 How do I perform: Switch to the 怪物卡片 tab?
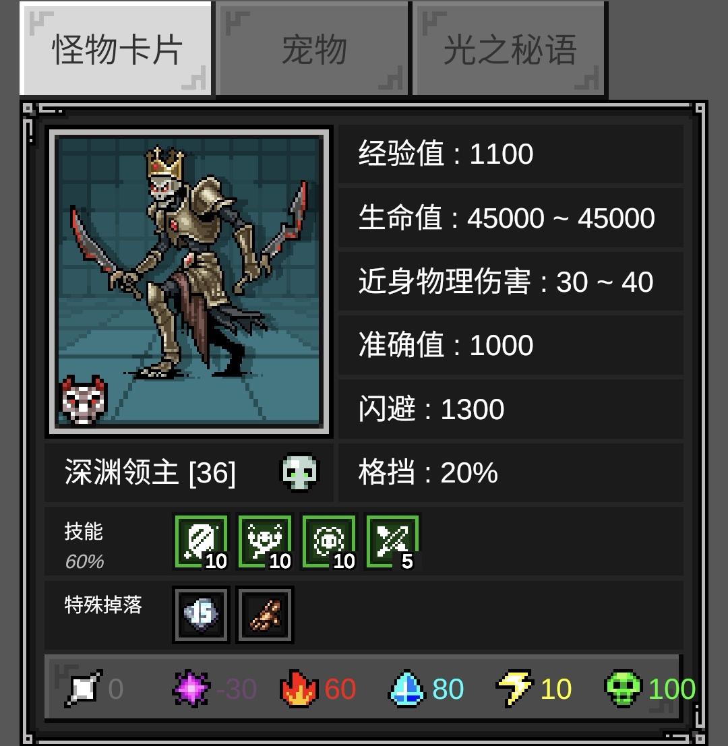point(116,48)
